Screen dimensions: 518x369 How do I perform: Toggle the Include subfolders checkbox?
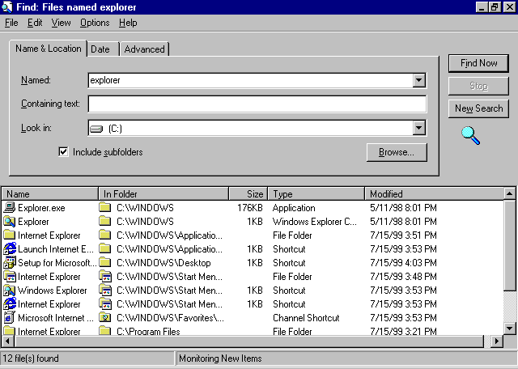pos(63,151)
